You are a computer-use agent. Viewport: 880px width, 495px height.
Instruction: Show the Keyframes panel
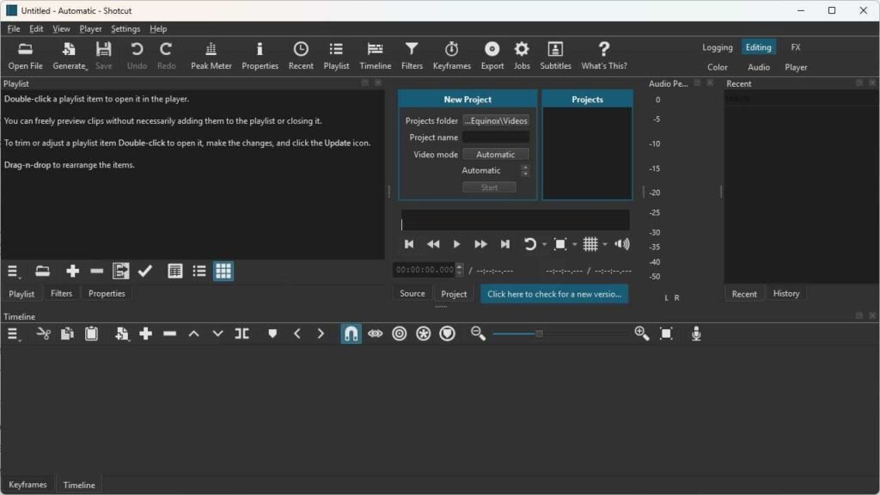[x=451, y=56]
